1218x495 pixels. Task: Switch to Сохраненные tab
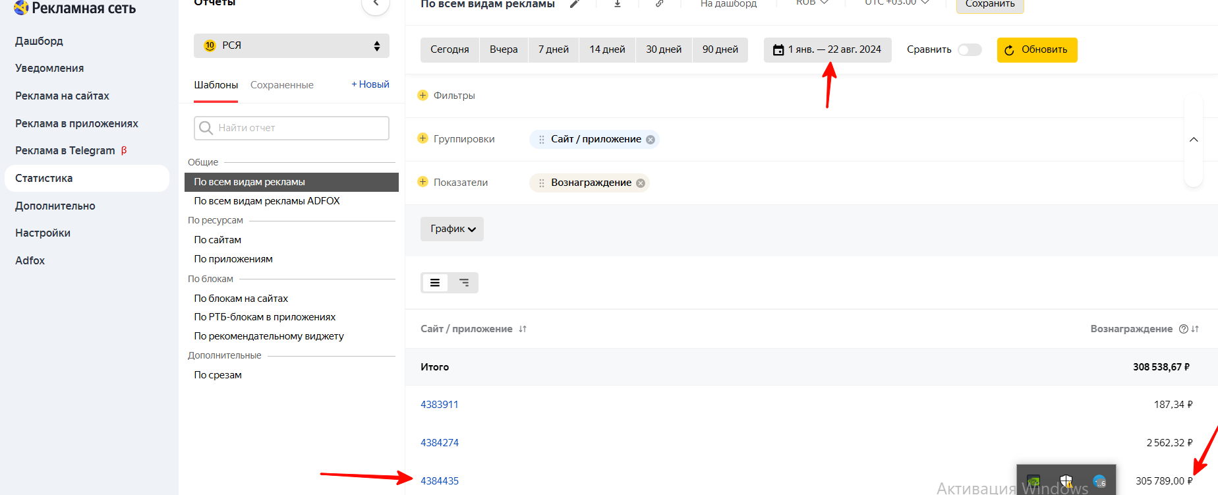point(282,85)
